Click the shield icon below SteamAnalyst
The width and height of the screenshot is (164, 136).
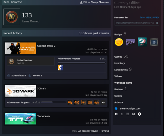pos(139,114)
